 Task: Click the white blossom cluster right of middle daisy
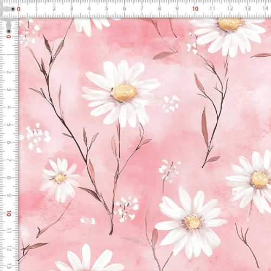(171, 104)
